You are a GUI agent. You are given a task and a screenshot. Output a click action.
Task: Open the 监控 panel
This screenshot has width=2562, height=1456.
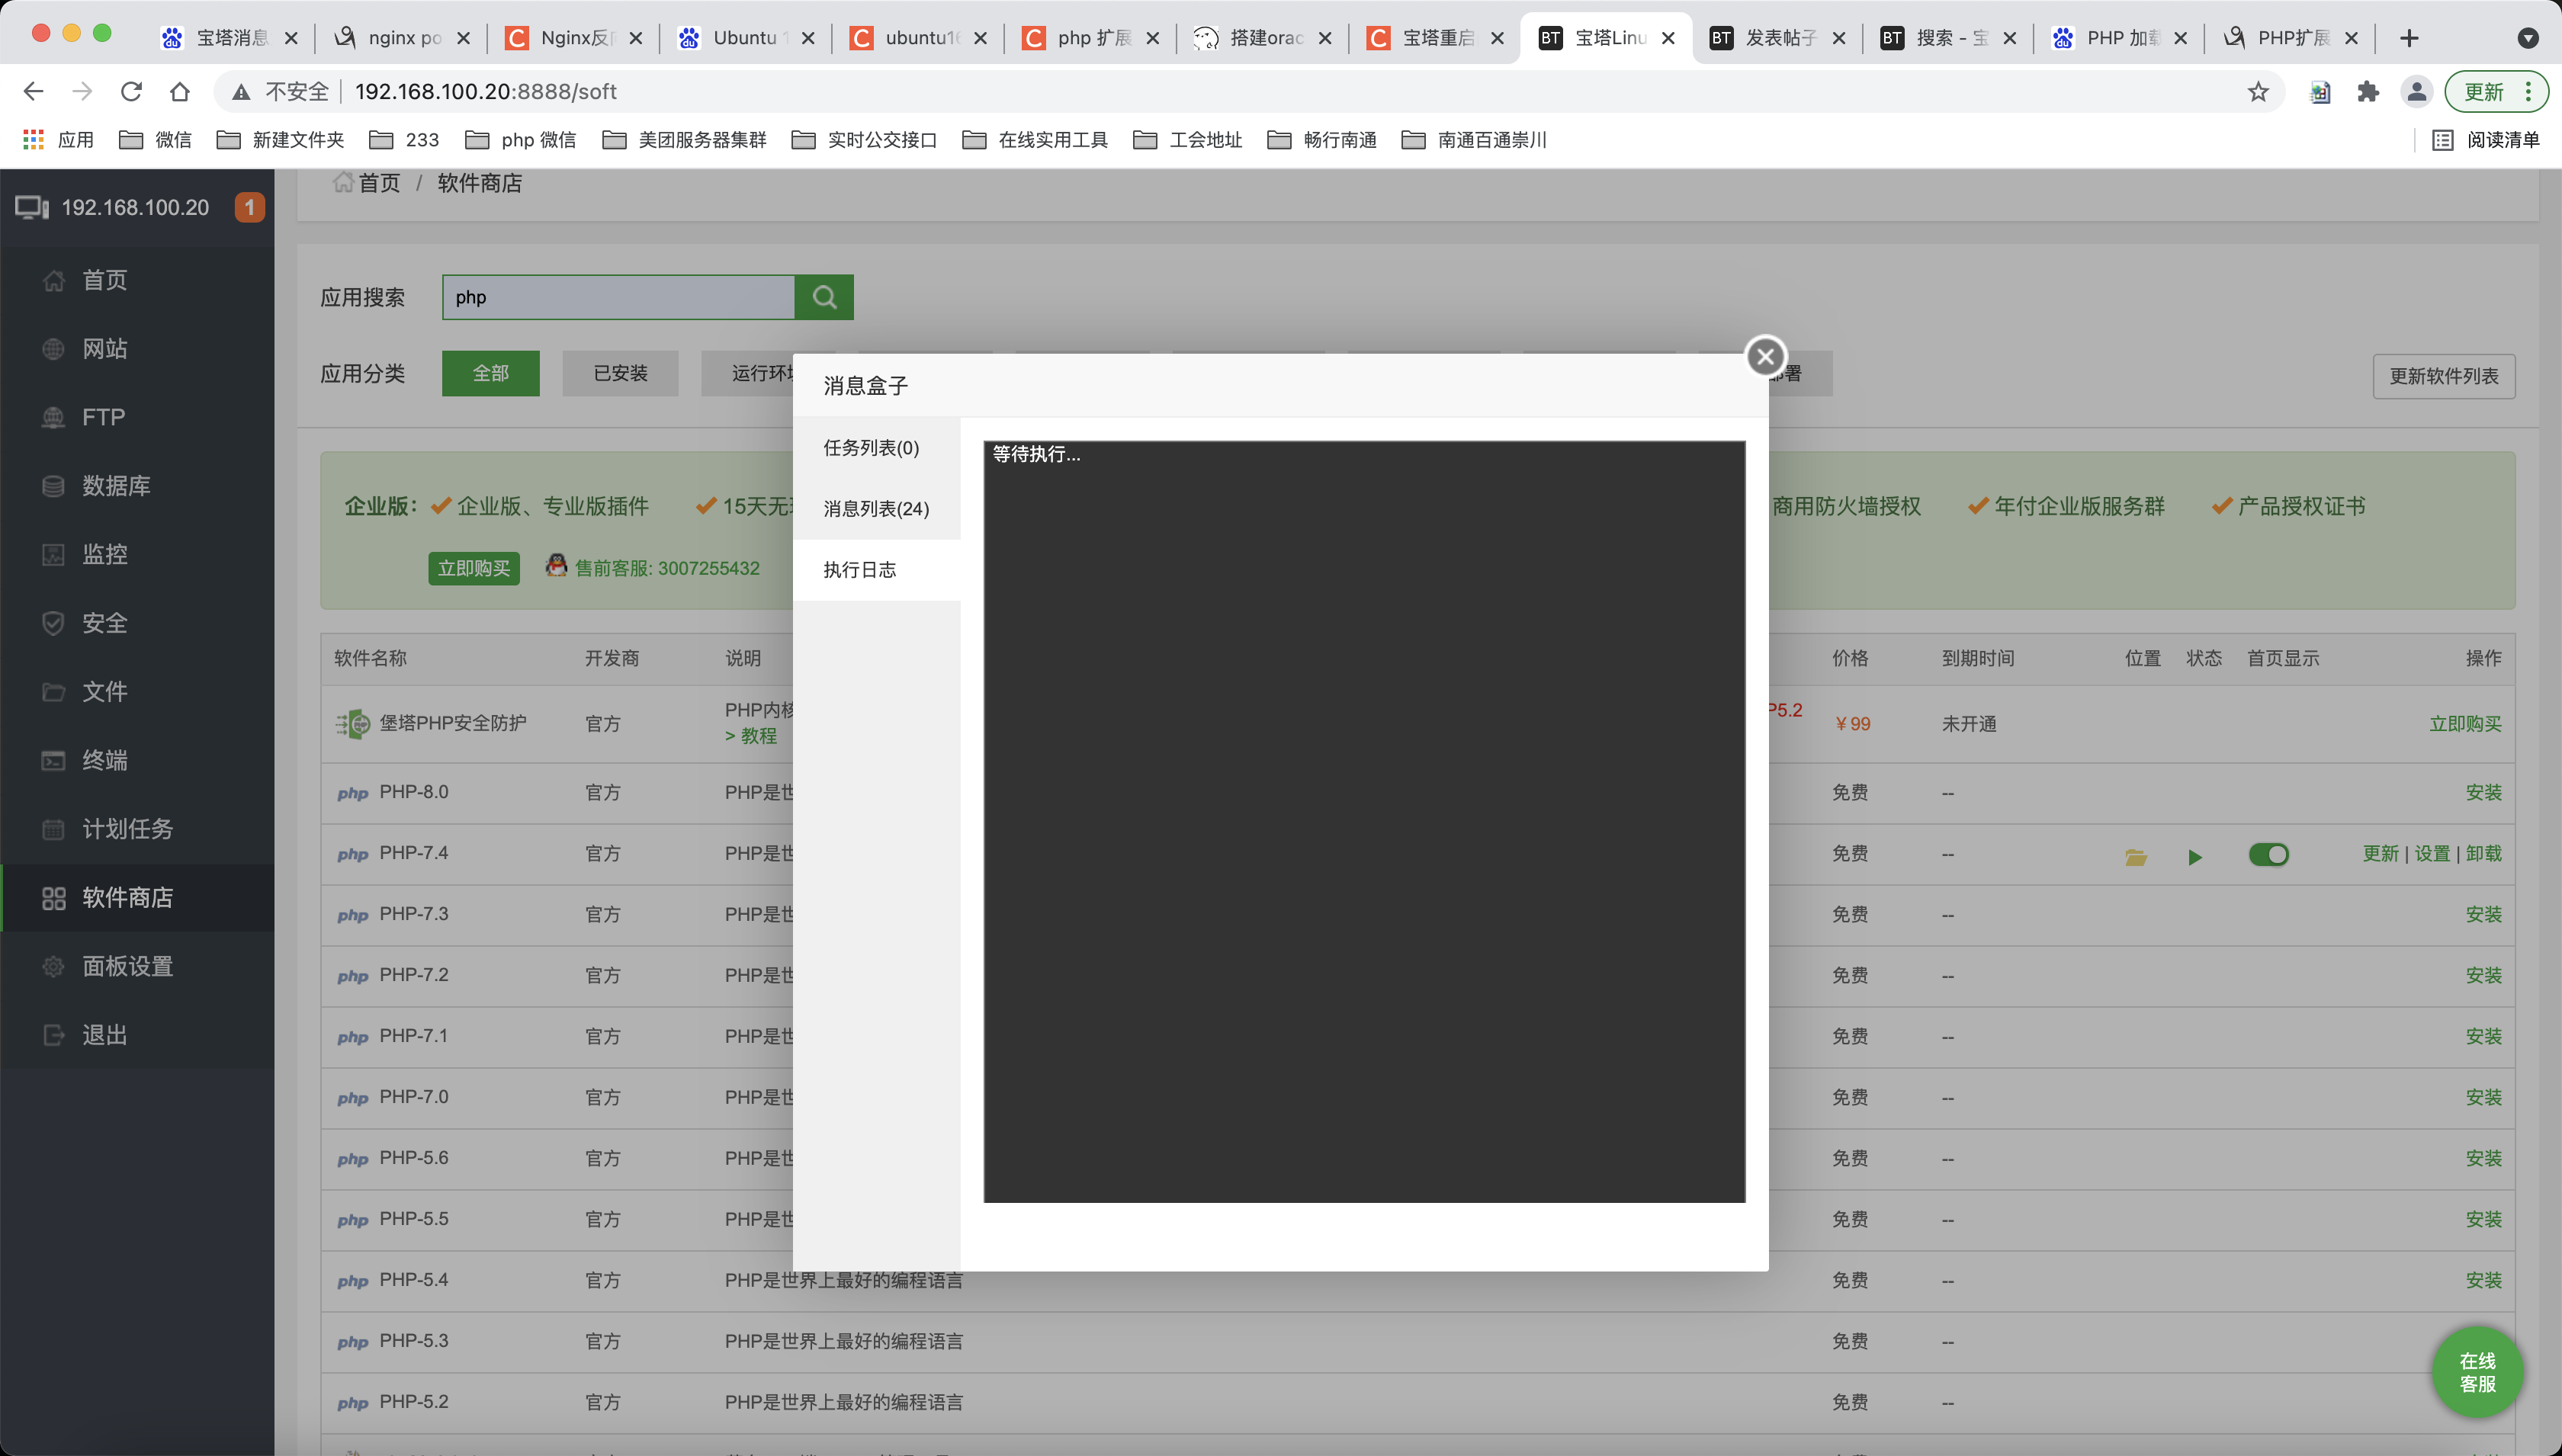(105, 554)
